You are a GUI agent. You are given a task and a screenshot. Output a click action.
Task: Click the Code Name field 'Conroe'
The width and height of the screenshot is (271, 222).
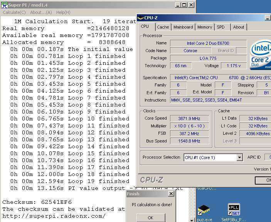190,51
